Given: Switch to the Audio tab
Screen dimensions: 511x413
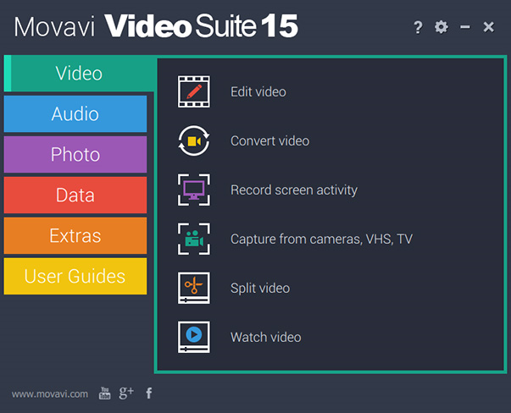Looking at the screenshot, I should point(75,114).
